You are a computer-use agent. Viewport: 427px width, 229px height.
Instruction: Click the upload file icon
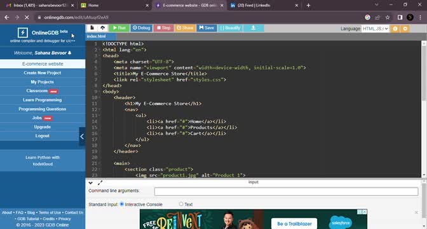(103, 28)
